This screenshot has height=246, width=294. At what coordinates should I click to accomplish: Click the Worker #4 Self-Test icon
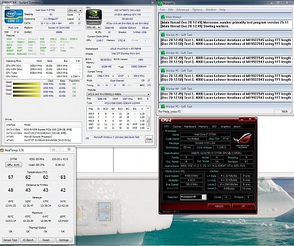(x=163, y=89)
